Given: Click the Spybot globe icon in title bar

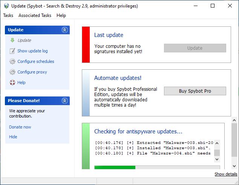Looking at the screenshot, I should click(6, 6).
